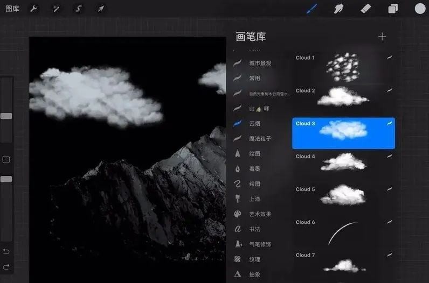Viewport: 429px width, 283px height.
Task: Add a new brush with plus button
Action: (x=382, y=37)
